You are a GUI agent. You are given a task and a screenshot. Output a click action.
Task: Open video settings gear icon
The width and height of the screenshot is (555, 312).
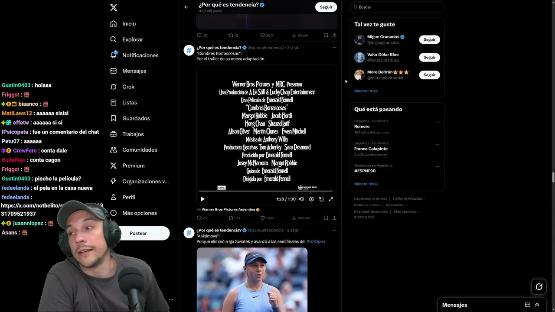pos(311,199)
